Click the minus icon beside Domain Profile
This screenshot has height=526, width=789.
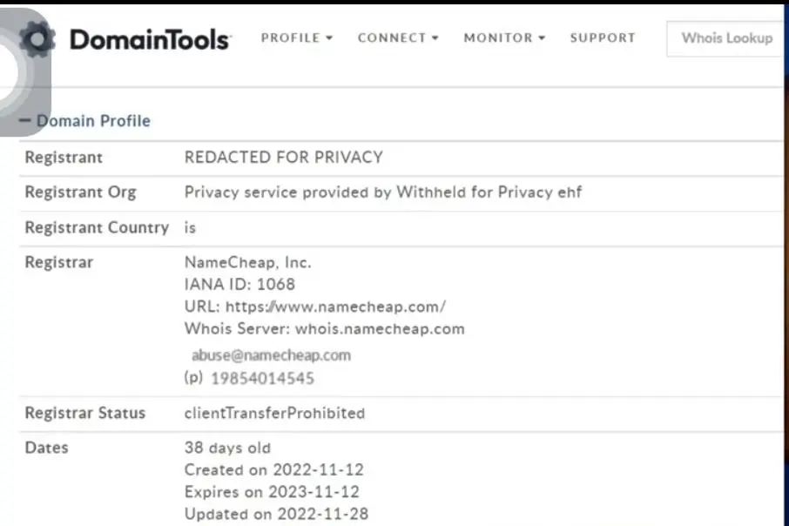pyautogui.click(x=24, y=120)
